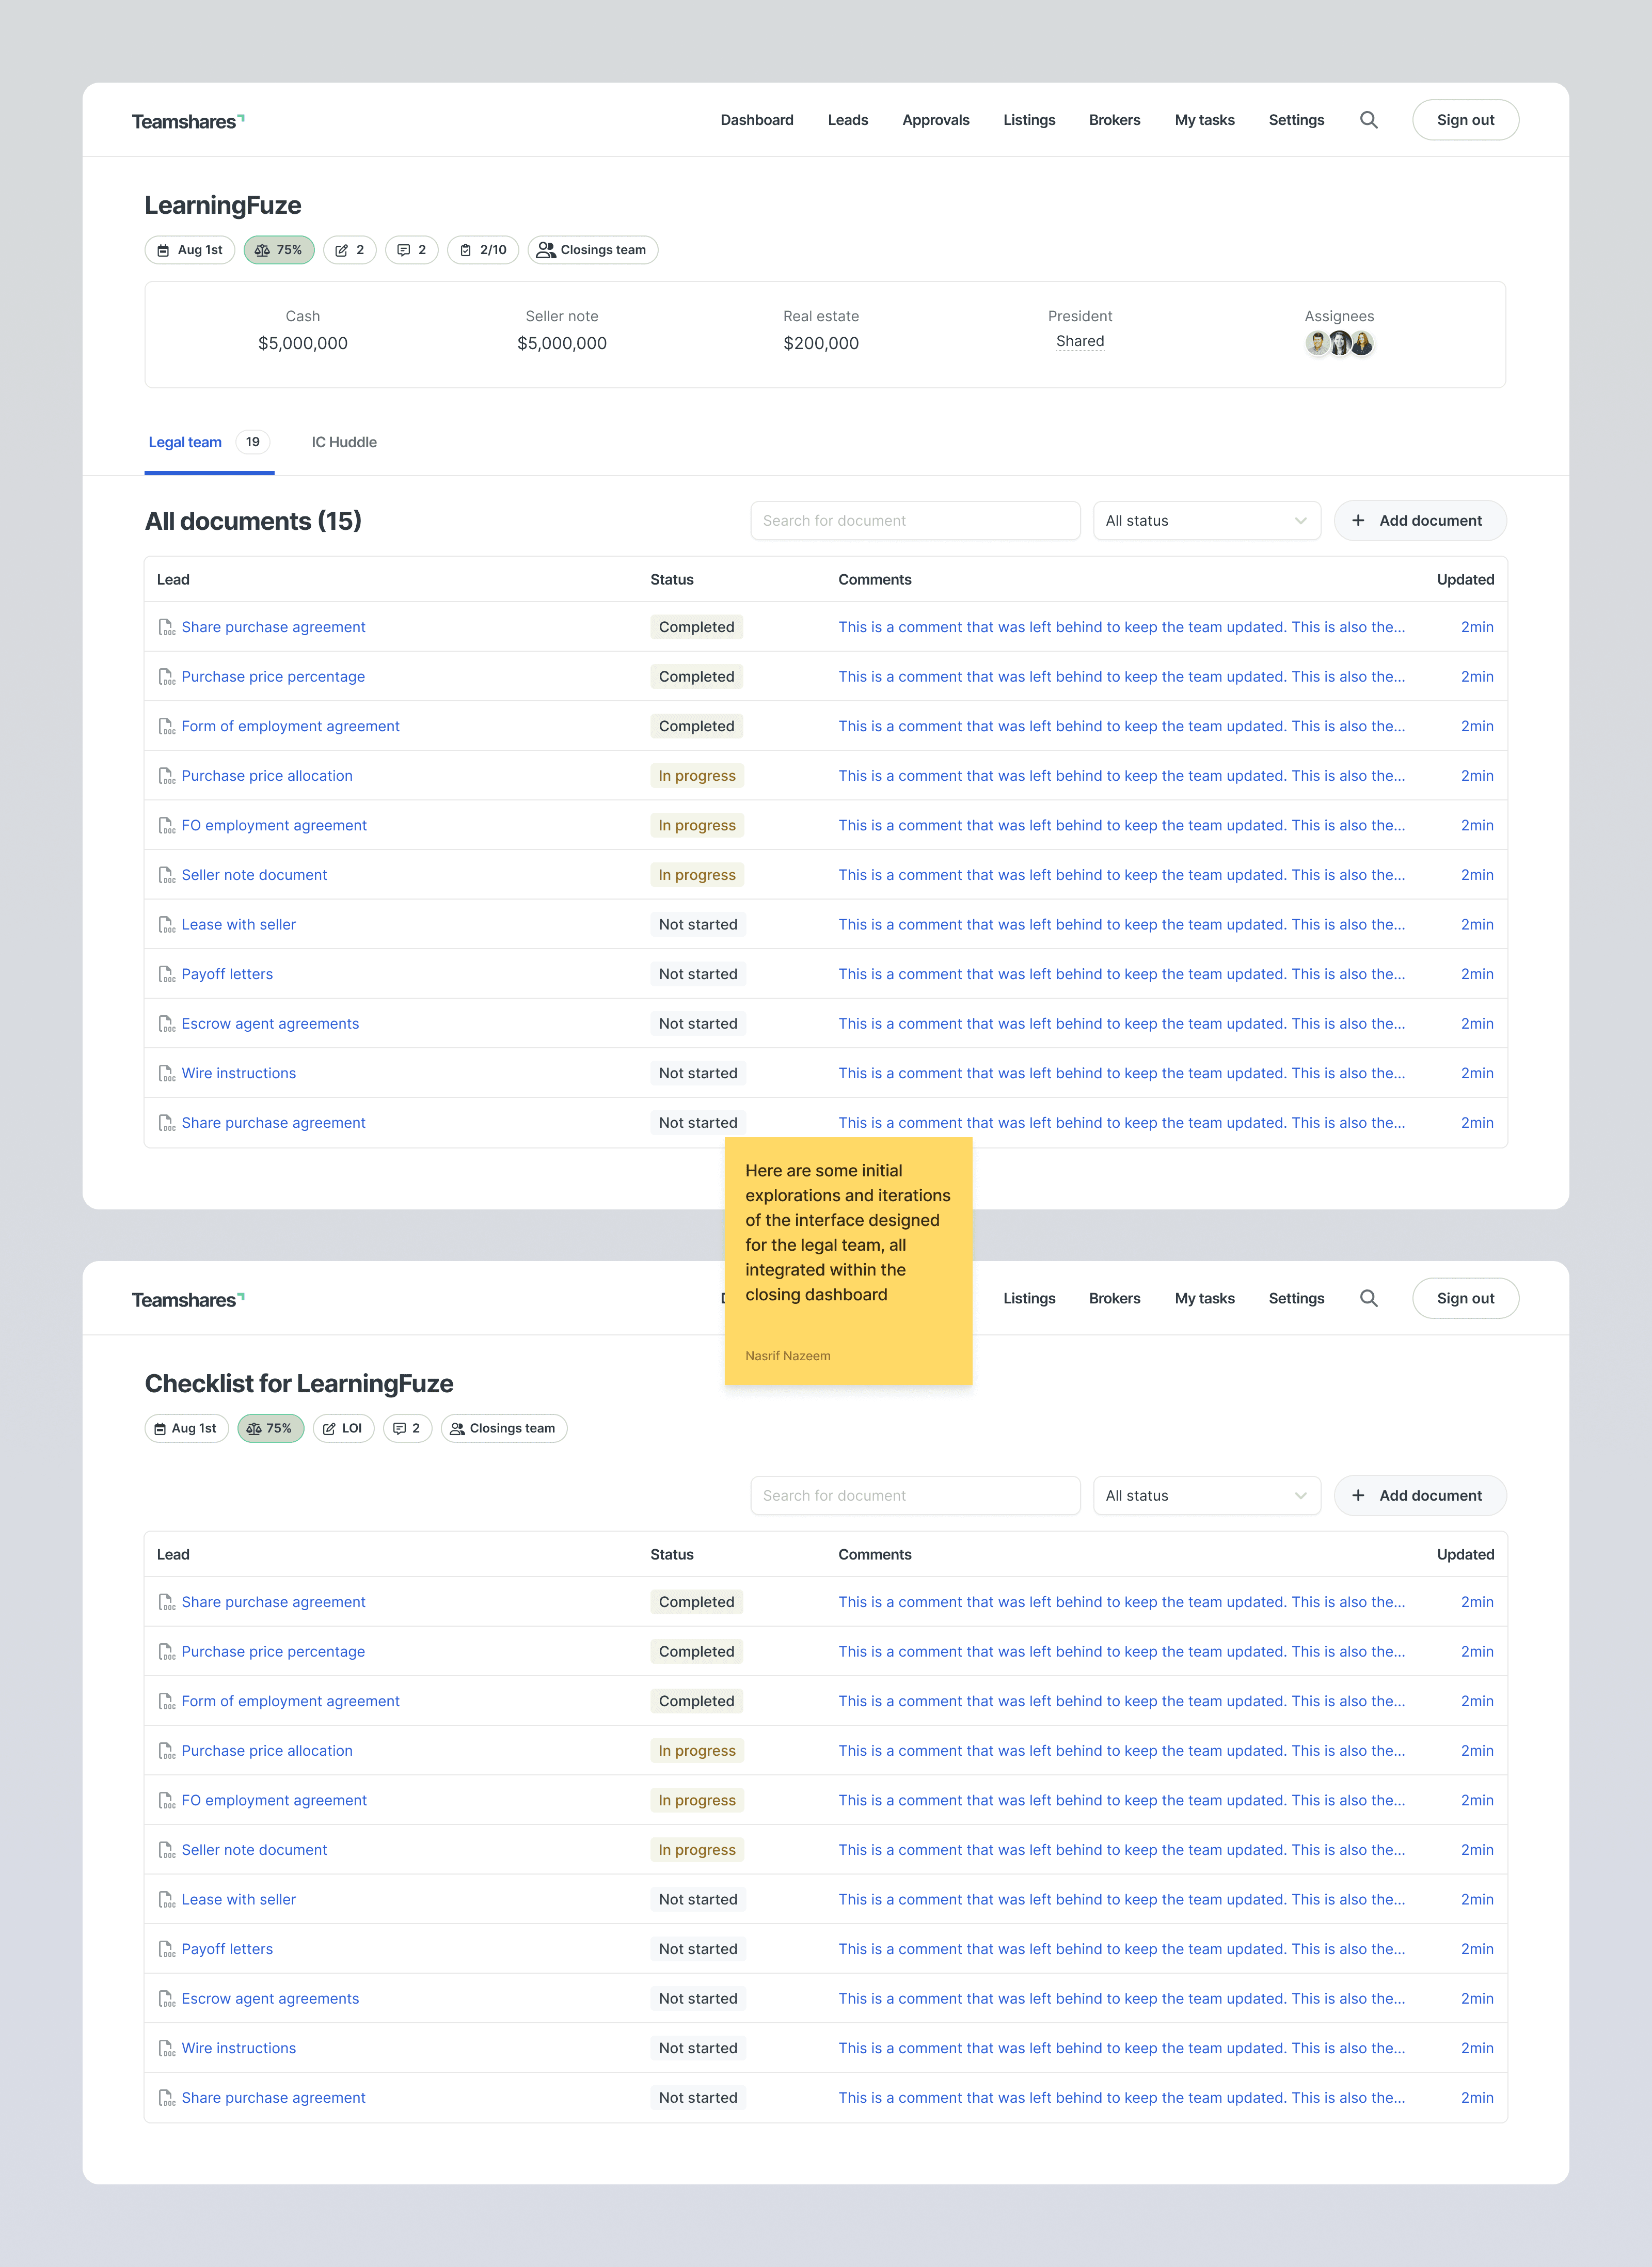Open the All status dropdown in All documents

pos(1206,521)
